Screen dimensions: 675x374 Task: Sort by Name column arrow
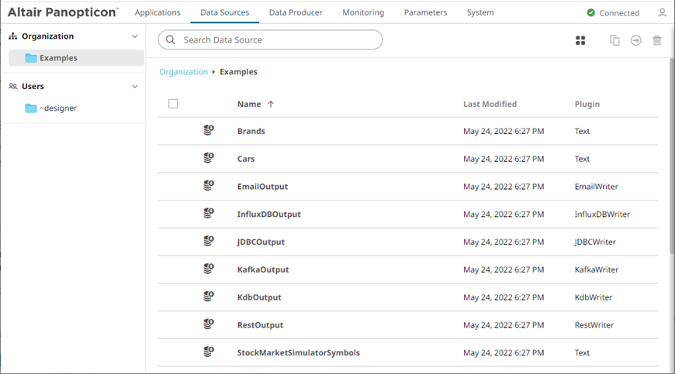coord(271,104)
